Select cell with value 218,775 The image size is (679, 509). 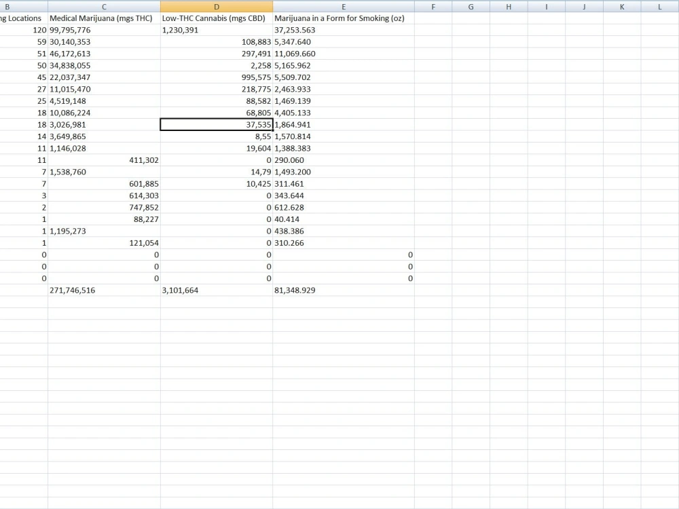(x=217, y=89)
